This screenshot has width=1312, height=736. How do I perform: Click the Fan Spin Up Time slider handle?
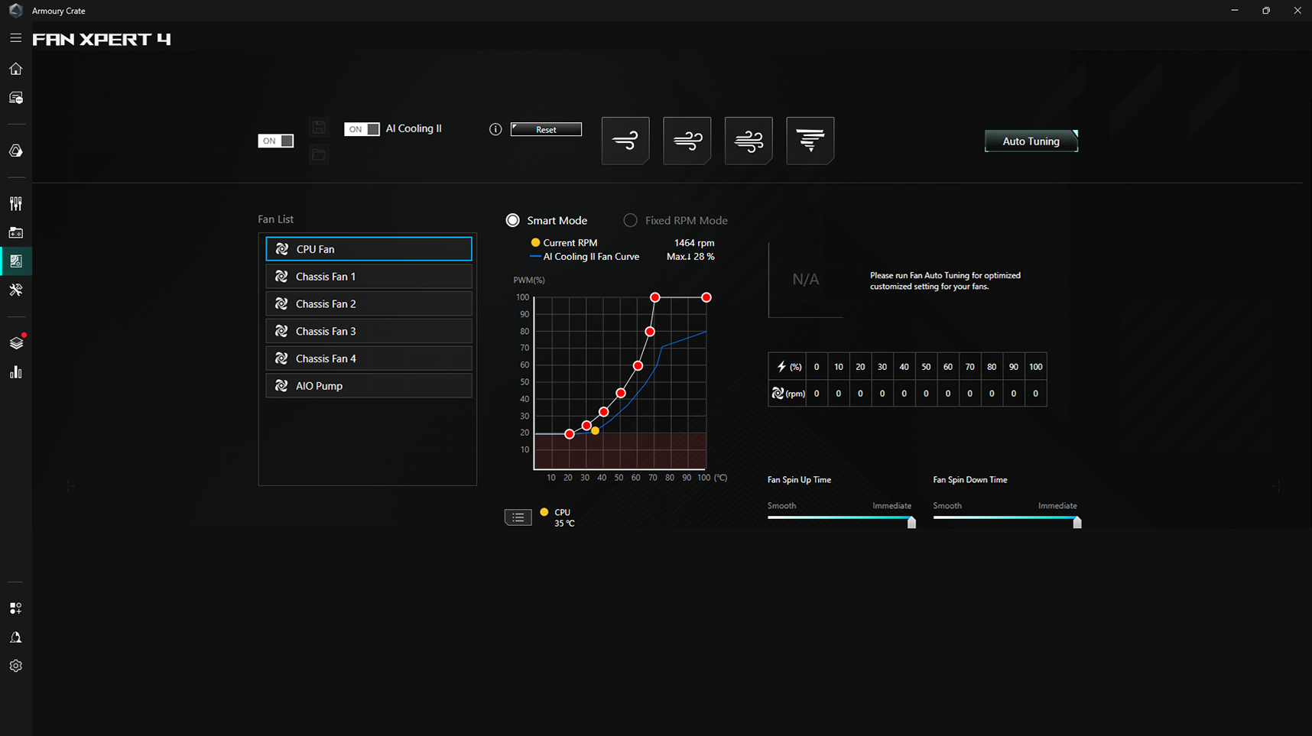click(911, 522)
